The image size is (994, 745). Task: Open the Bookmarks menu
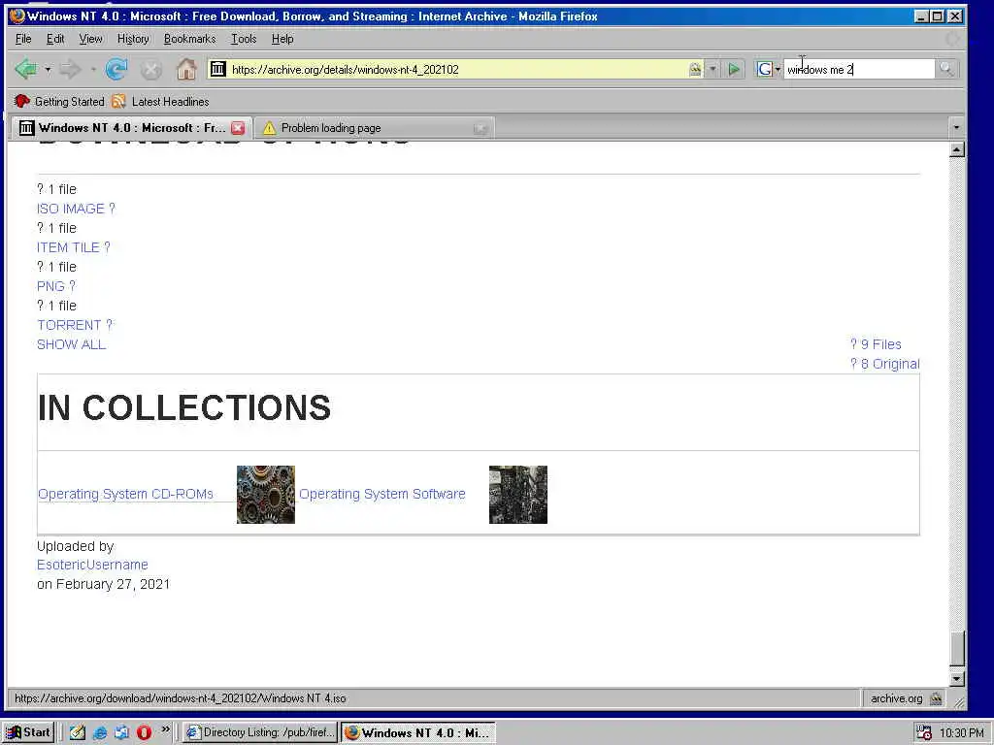(189, 39)
